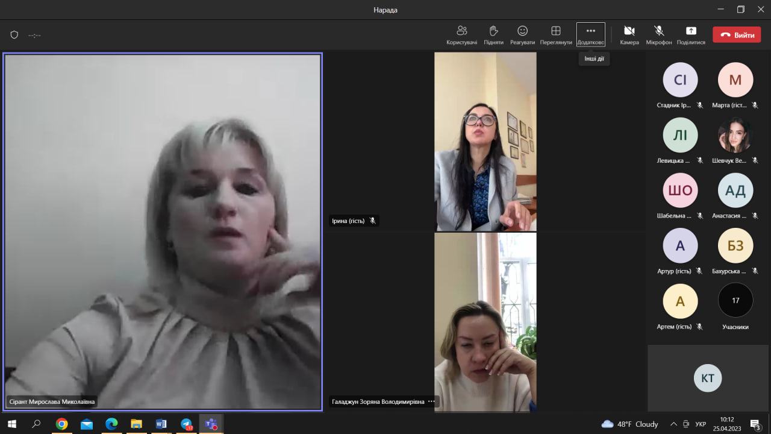Image resolution: width=771 pixels, height=434 pixels.
Task: Select Марта participant avatar
Action: coord(735,80)
